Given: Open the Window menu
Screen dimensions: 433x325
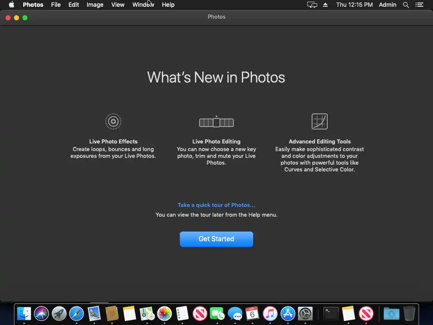Looking at the screenshot, I should coord(143,5).
